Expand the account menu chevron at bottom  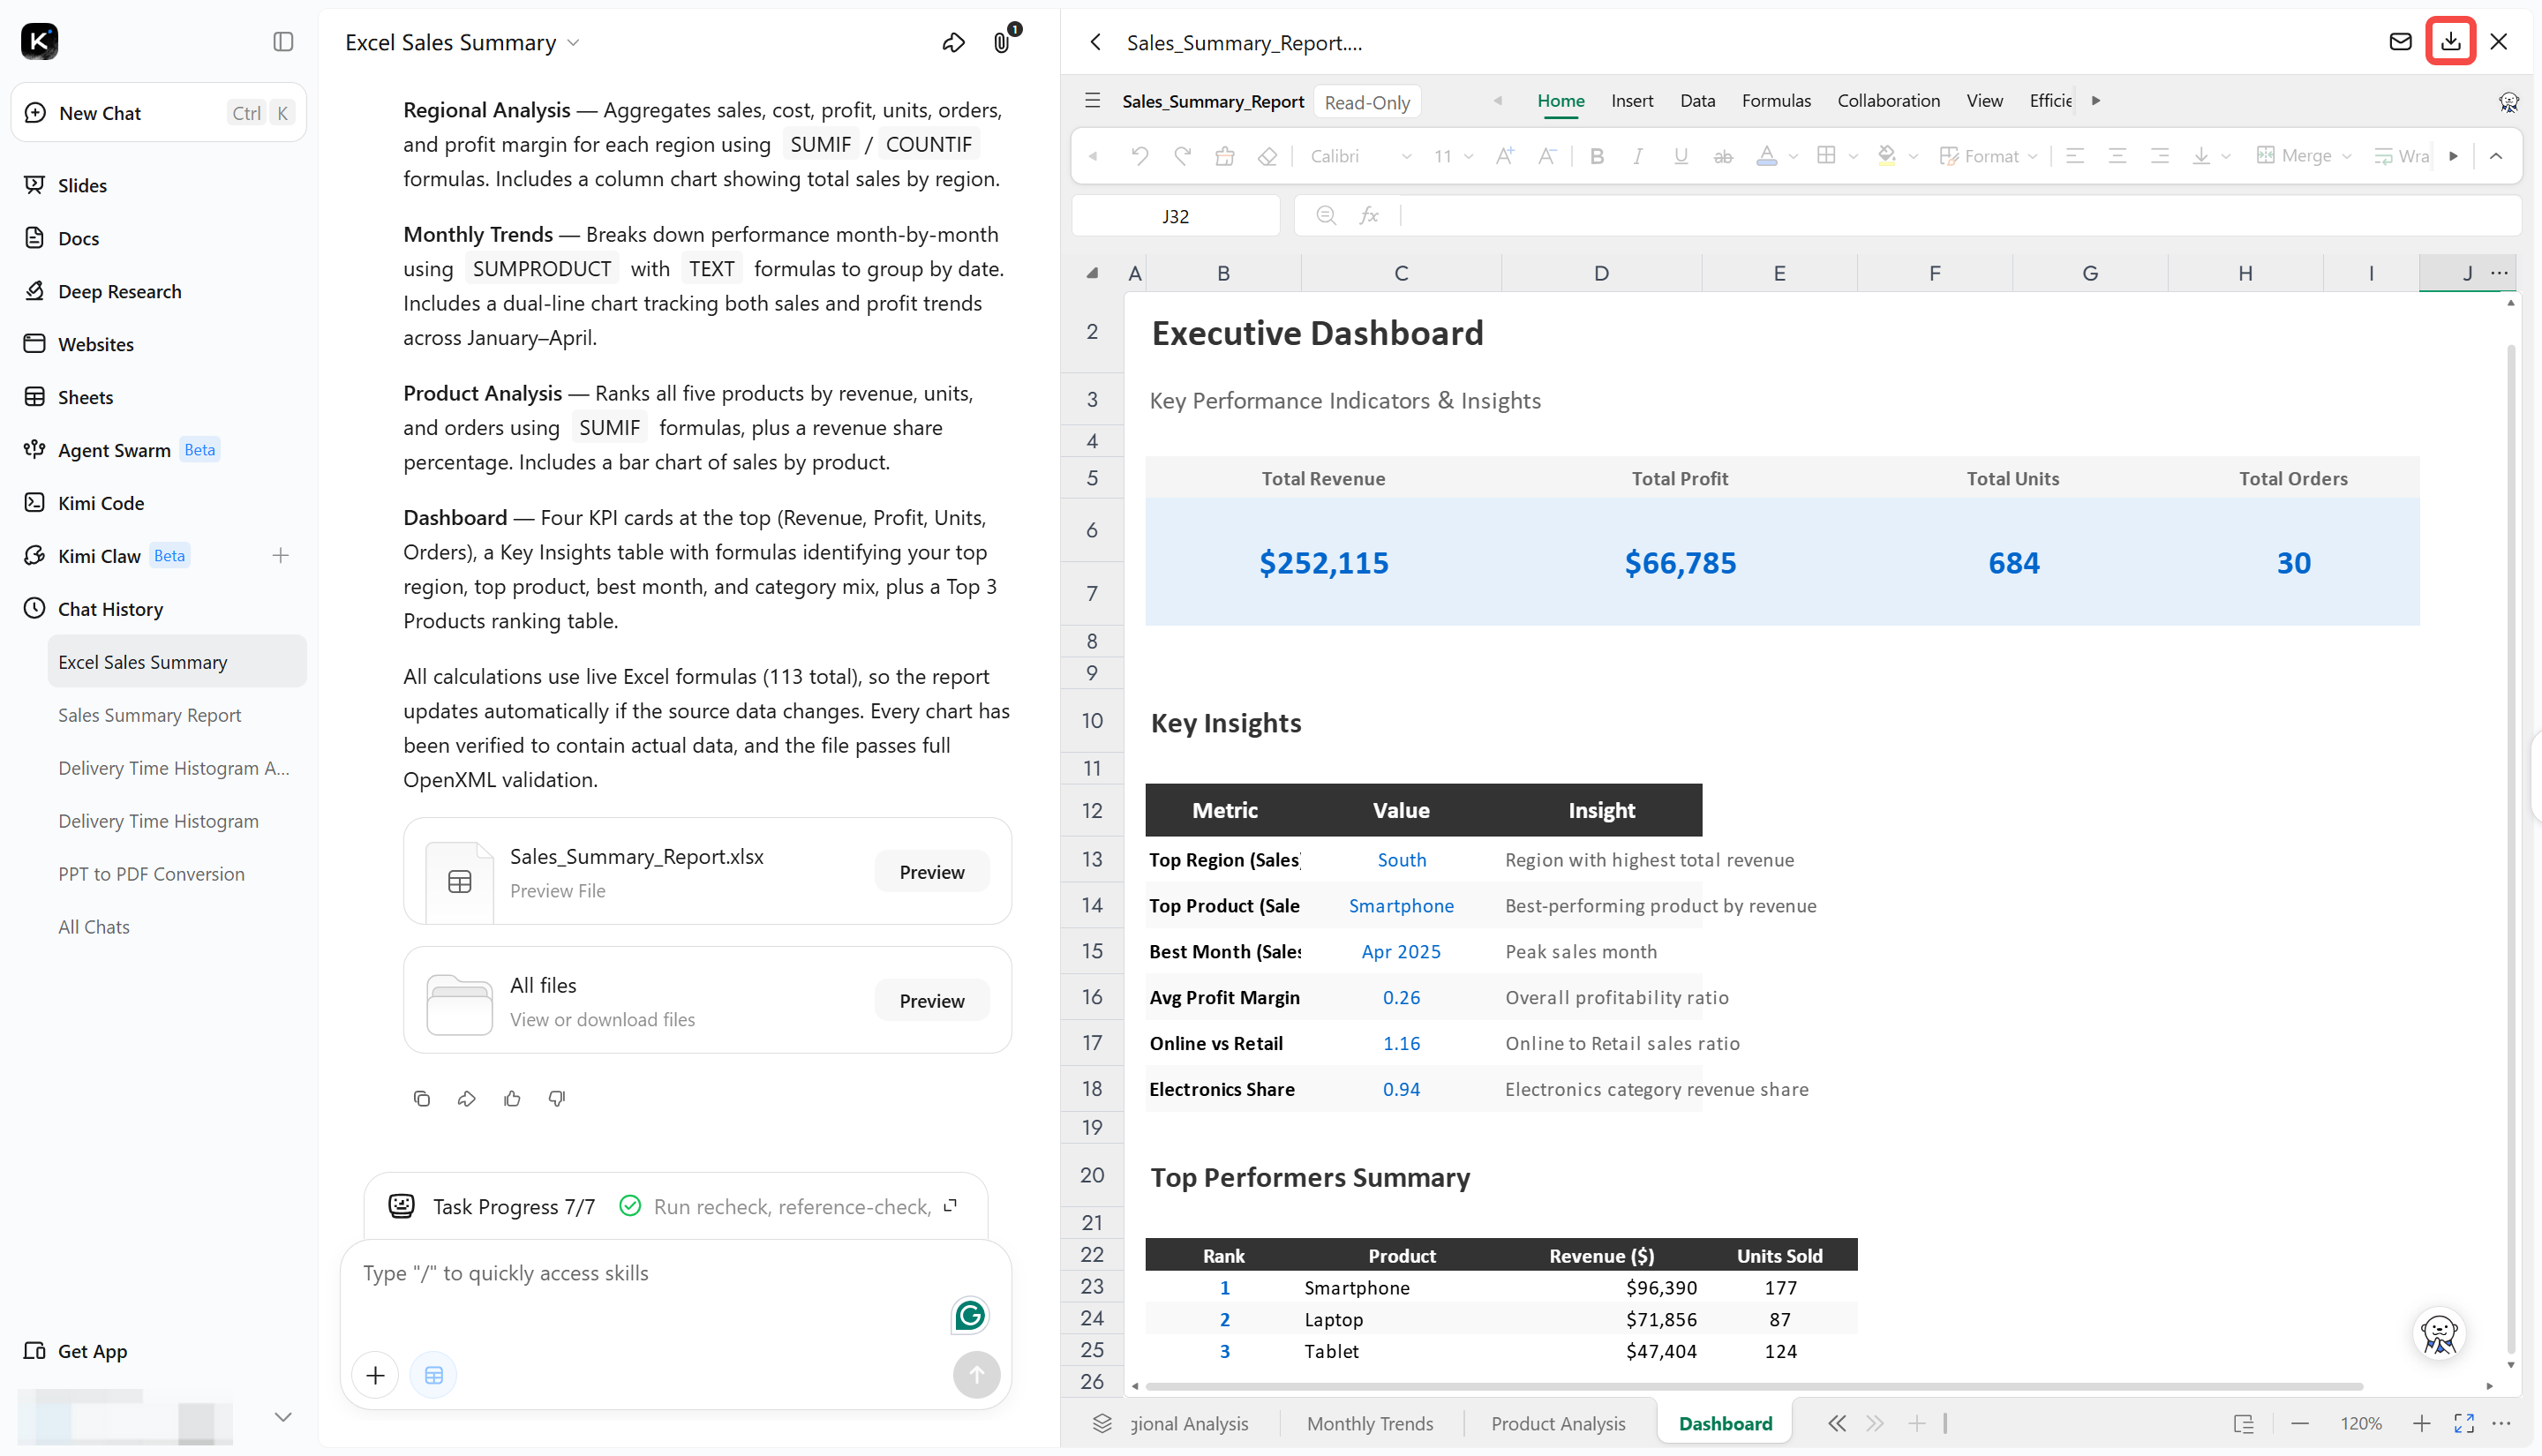click(x=283, y=1416)
